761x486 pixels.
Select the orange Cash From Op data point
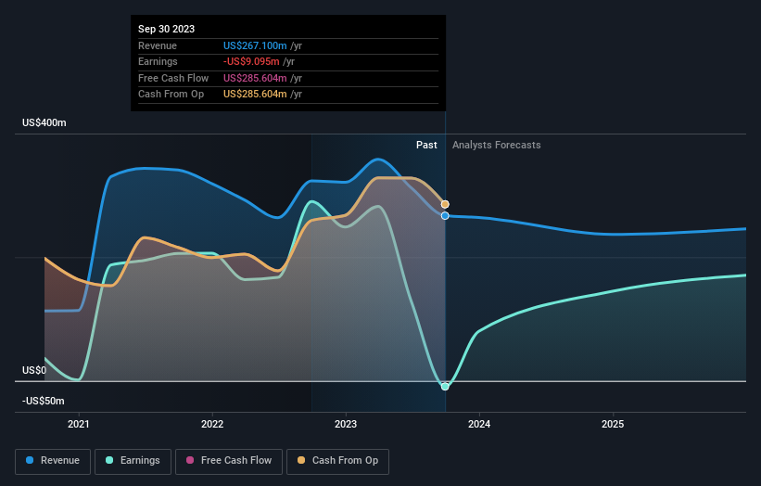[445, 204]
